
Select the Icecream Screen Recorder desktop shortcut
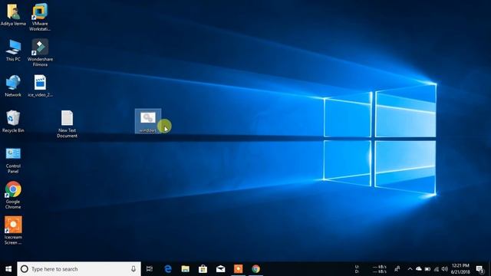pyautogui.click(x=13, y=231)
